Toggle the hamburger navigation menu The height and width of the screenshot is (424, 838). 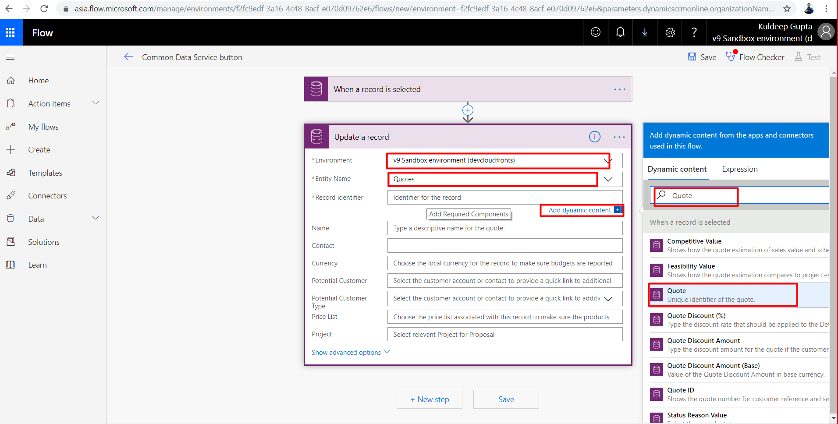[10, 57]
